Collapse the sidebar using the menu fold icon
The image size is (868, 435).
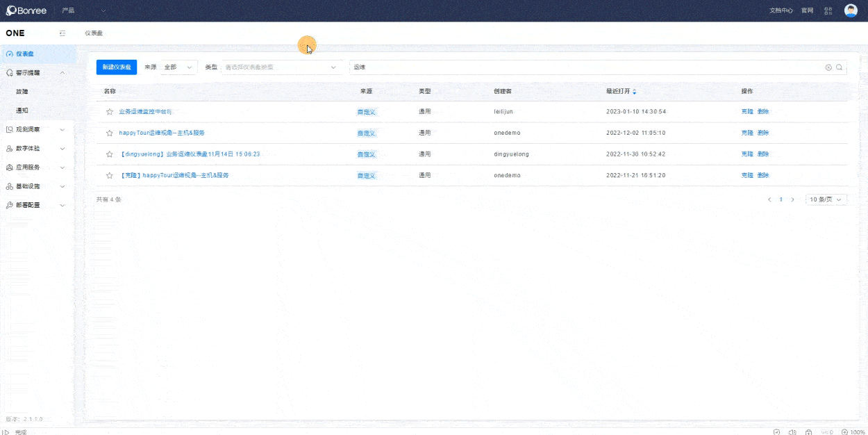62,33
